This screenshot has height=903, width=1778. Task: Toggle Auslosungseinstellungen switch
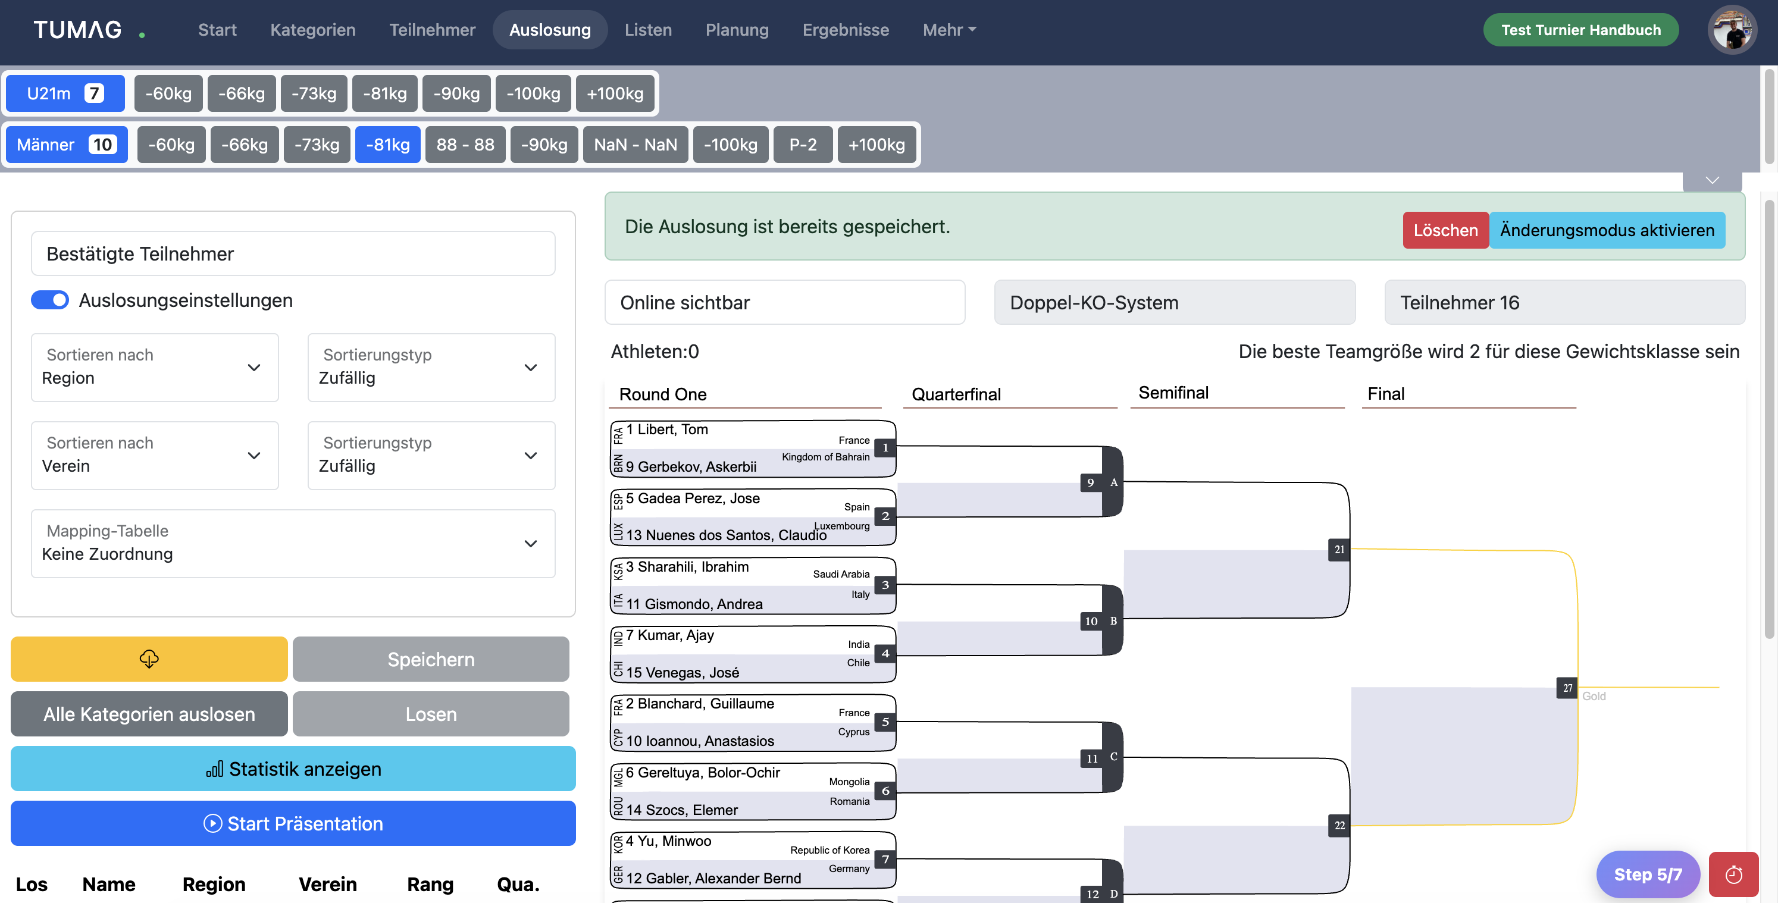coord(50,300)
